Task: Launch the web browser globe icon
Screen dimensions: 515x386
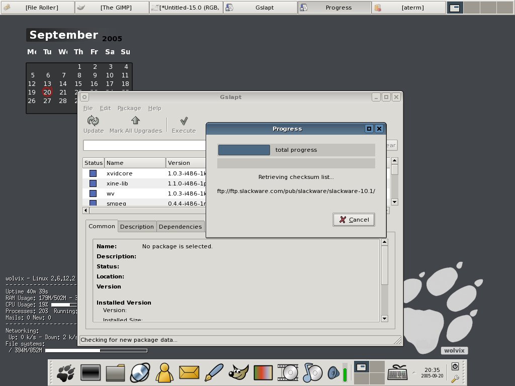Action: click(x=140, y=373)
